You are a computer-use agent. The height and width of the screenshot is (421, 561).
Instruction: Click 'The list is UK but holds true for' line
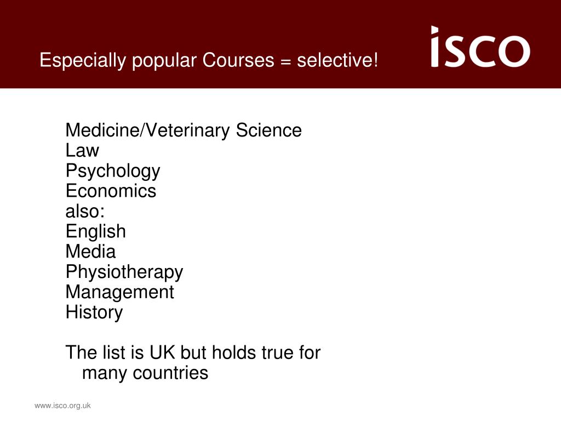coord(193,352)
